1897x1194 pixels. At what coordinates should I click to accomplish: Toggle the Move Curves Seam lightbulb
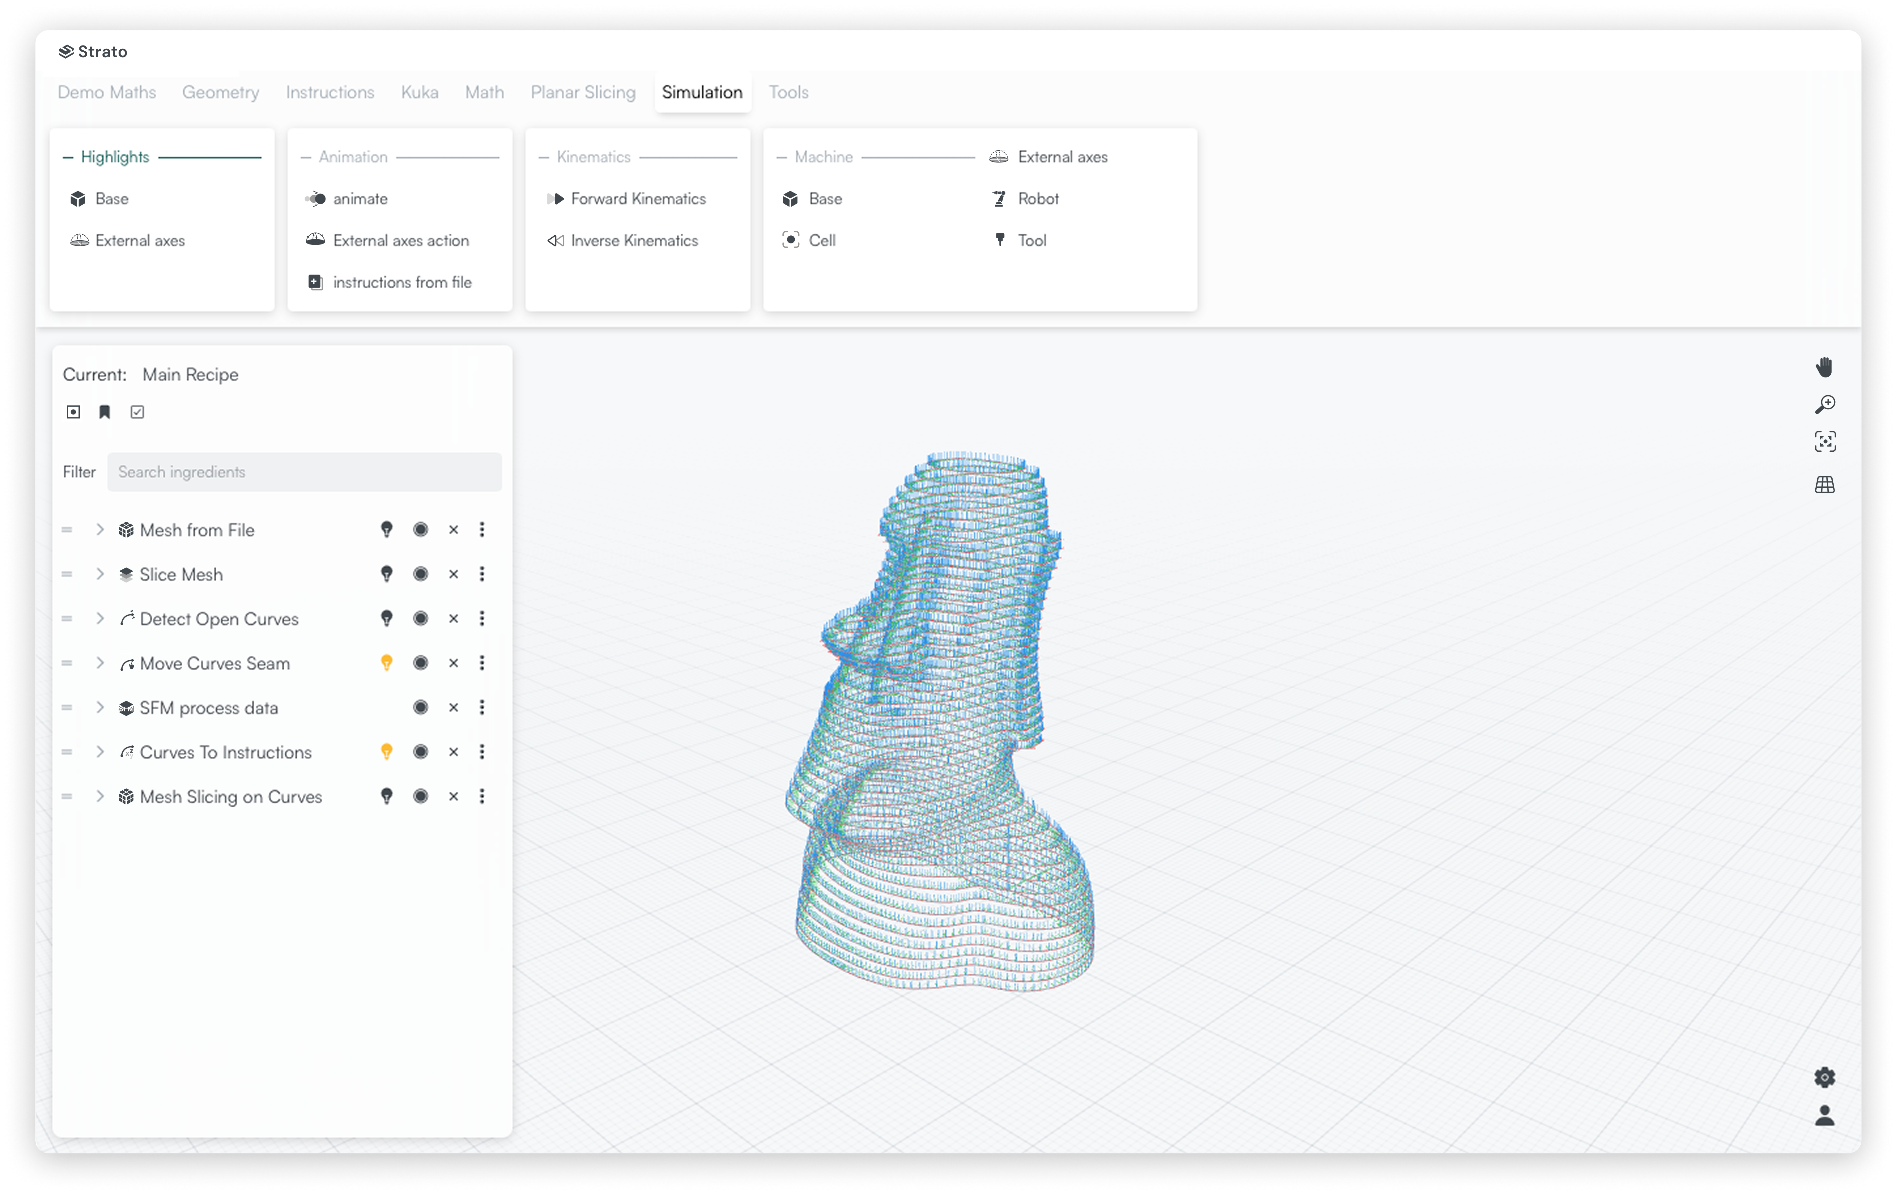(387, 663)
